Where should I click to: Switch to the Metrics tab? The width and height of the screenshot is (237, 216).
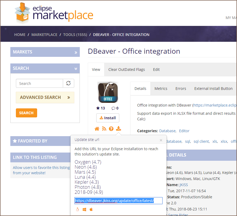[161, 89]
